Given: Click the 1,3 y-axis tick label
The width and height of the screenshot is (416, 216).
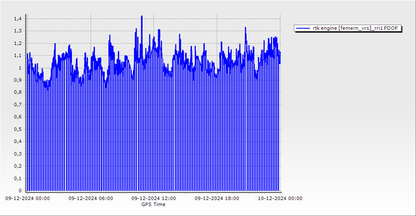Looking at the screenshot, I should [17, 31].
